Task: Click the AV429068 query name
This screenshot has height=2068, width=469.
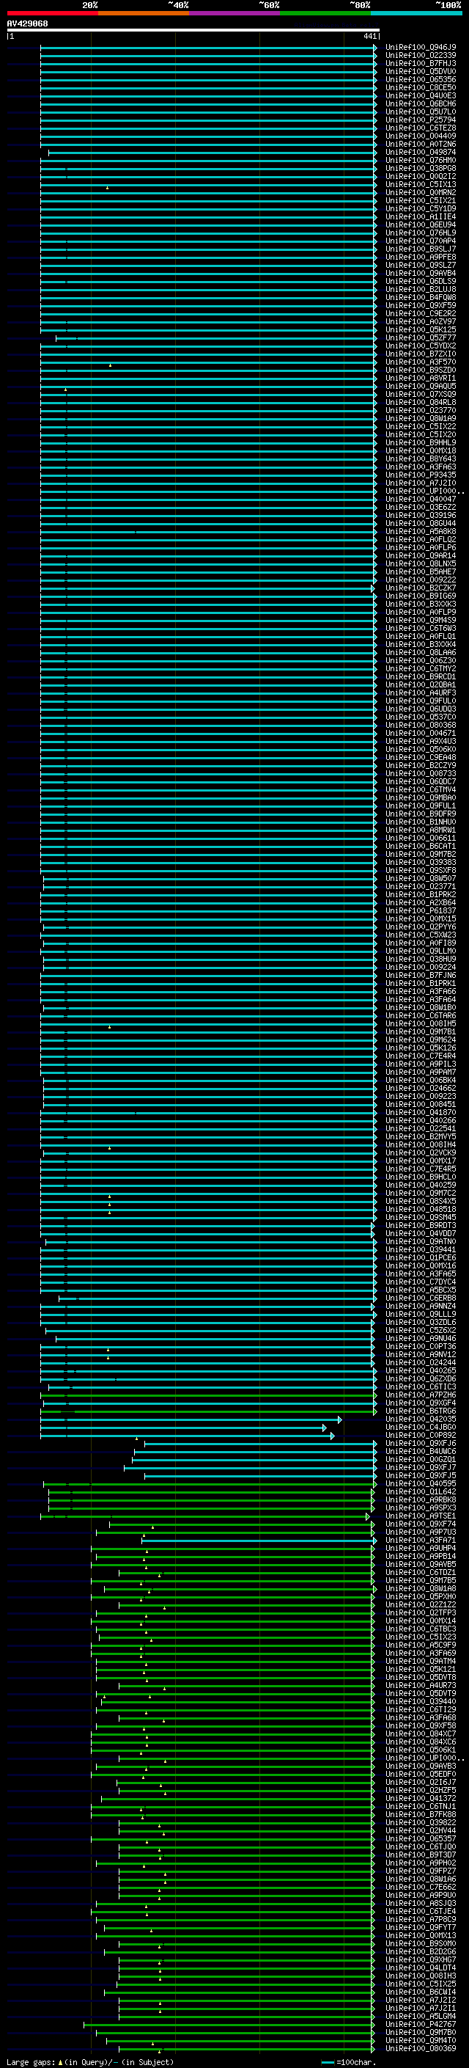Action: click(27, 24)
